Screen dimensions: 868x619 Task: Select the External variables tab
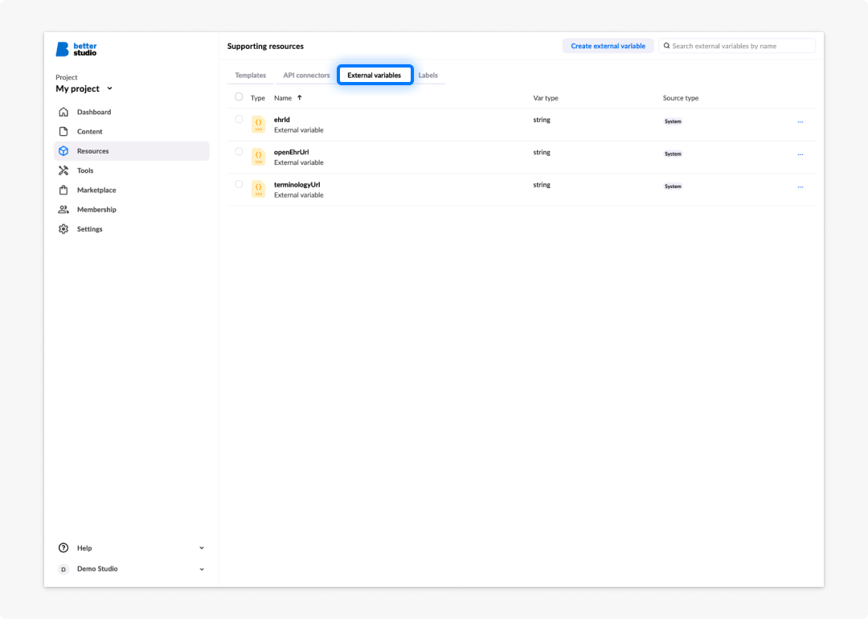[x=375, y=76]
